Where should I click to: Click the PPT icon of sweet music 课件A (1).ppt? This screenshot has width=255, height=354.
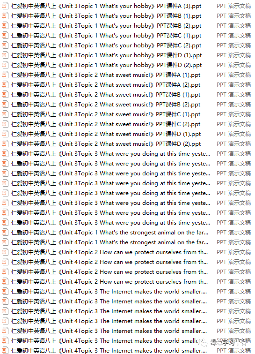pyautogui.click(x=5, y=75)
